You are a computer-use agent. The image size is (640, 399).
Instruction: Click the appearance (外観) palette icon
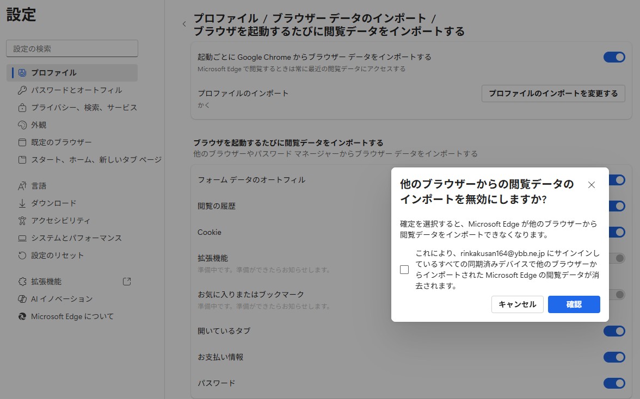click(x=22, y=125)
